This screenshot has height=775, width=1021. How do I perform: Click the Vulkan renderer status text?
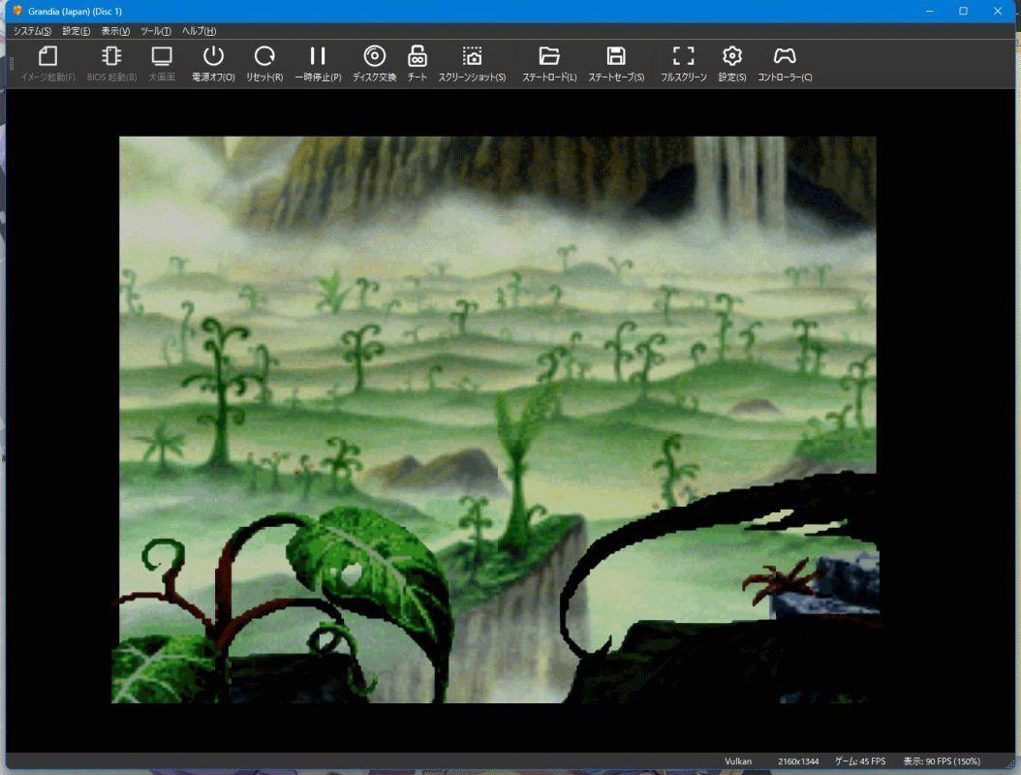pos(738,760)
